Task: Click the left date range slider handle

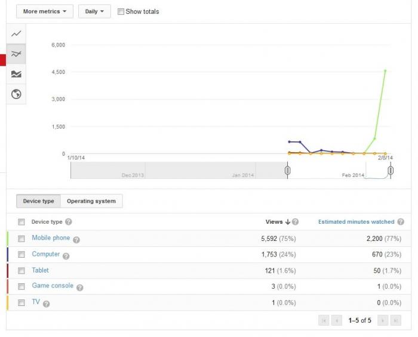Action: point(287,171)
